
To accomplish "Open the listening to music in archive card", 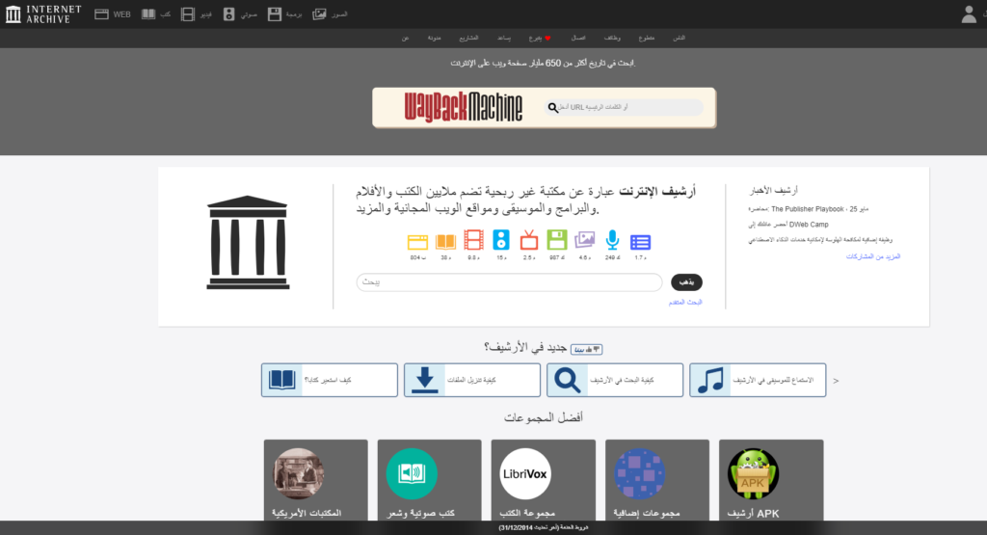I will [758, 380].
